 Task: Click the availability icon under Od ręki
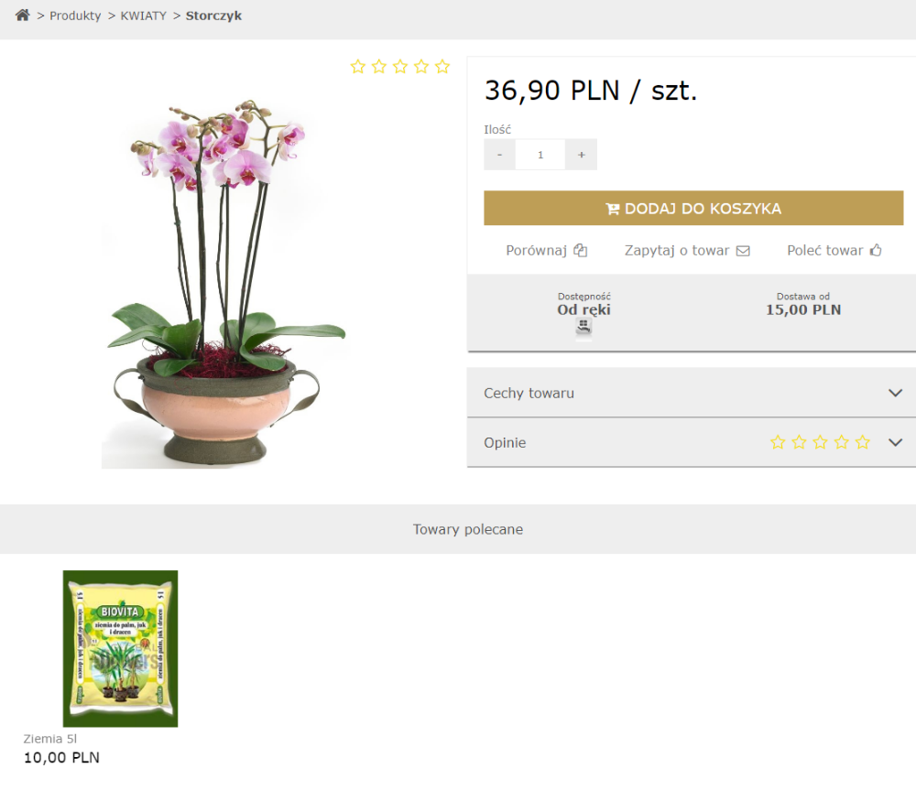[583, 327]
